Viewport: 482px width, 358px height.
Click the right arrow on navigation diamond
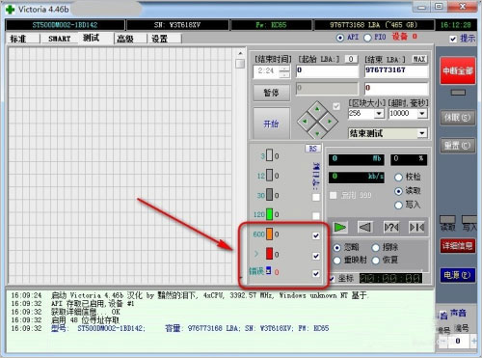click(x=330, y=122)
